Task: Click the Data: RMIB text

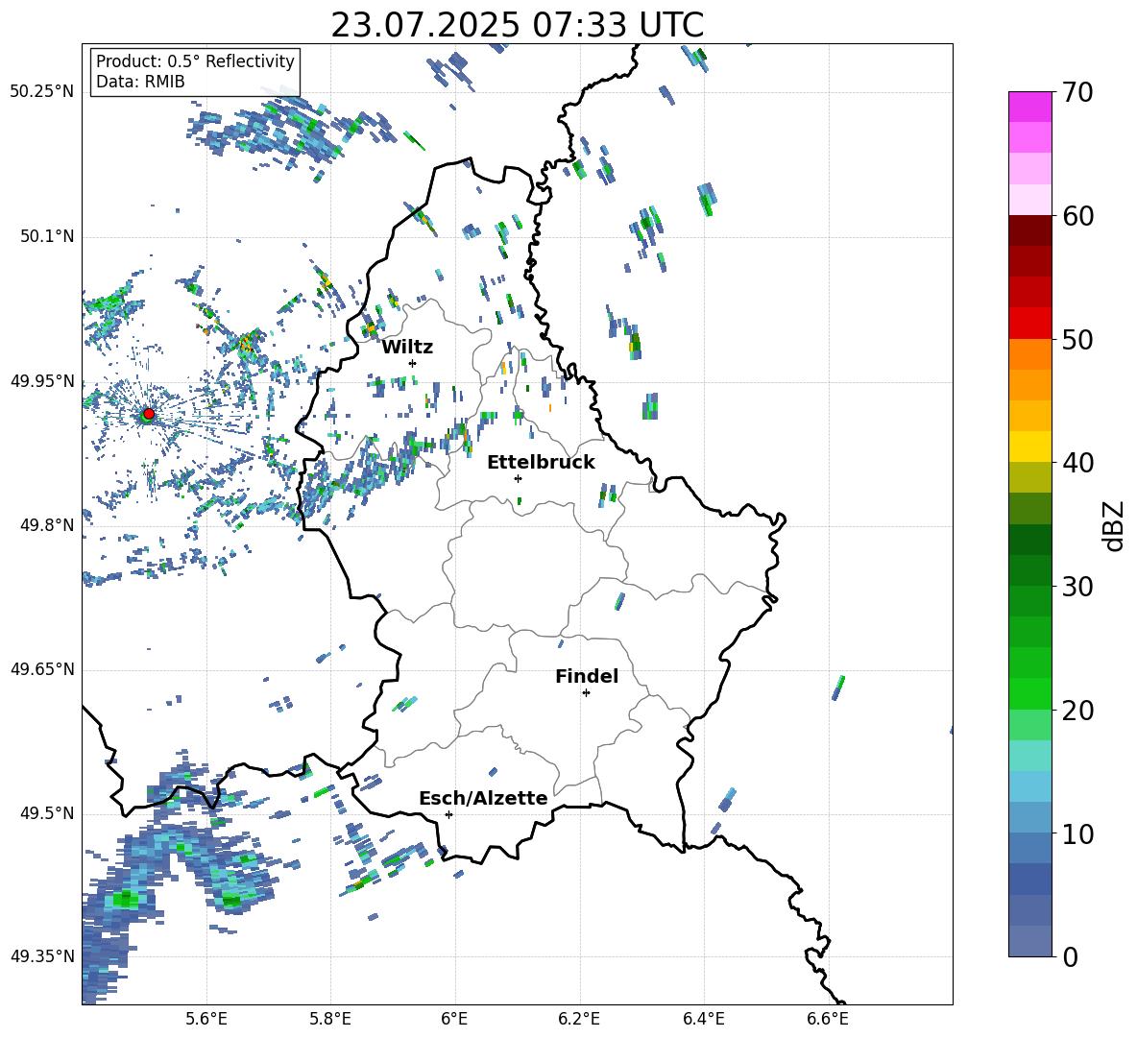Action: [x=140, y=82]
